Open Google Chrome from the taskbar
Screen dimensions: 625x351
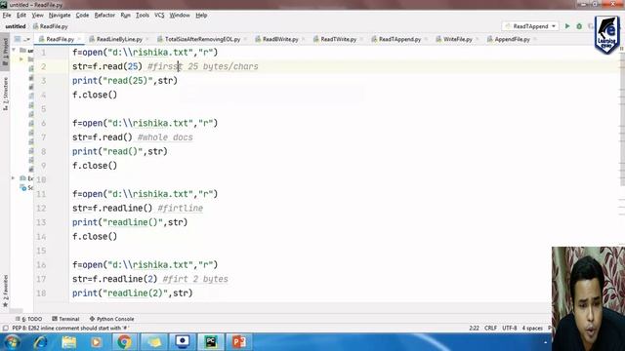point(124,342)
